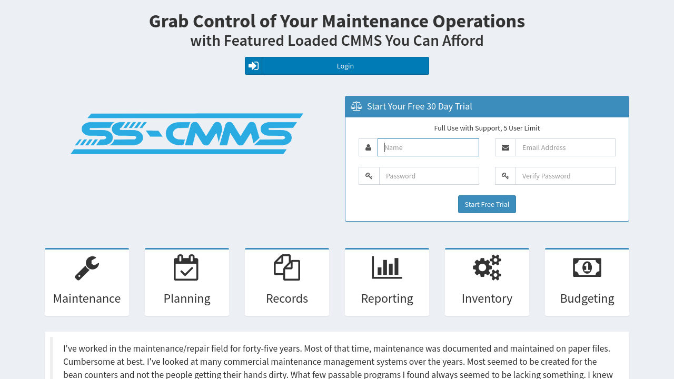Select the Reporting feature label
Screen dimensions: 674x379
[387, 298]
